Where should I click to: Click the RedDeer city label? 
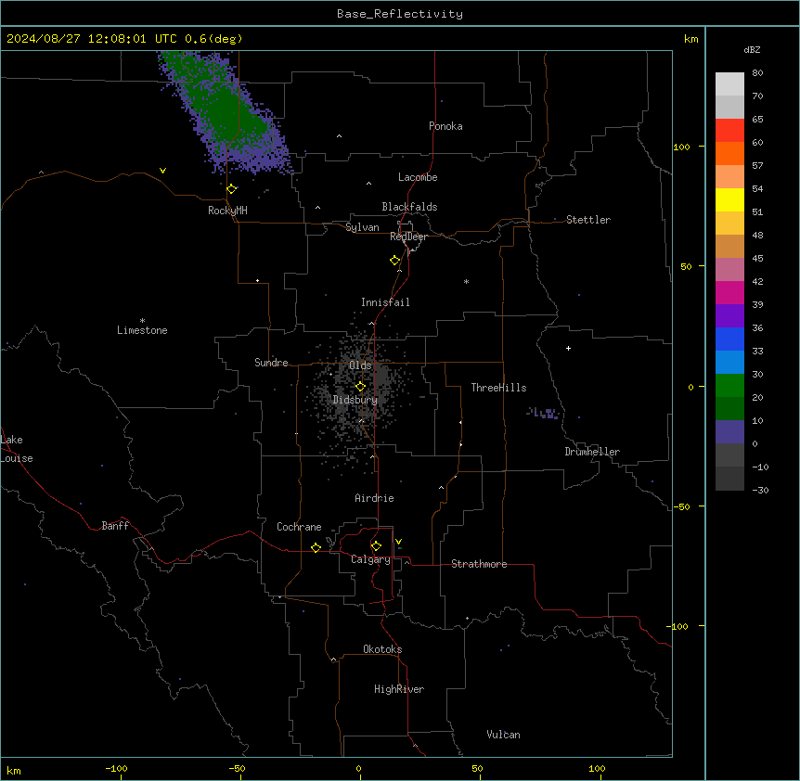(408, 237)
